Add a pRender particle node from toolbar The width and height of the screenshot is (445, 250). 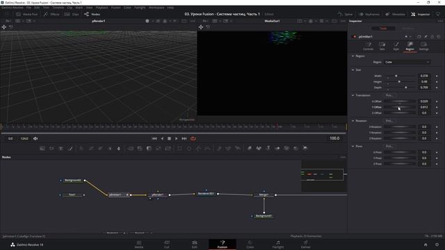click(x=237, y=148)
